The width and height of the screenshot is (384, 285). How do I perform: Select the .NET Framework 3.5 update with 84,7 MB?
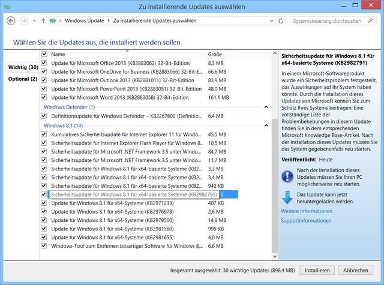(x=139, y=152)
